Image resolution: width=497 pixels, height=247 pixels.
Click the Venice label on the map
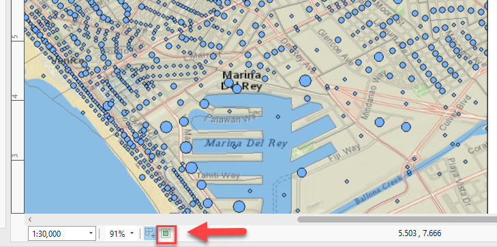[x=67, y=61]
